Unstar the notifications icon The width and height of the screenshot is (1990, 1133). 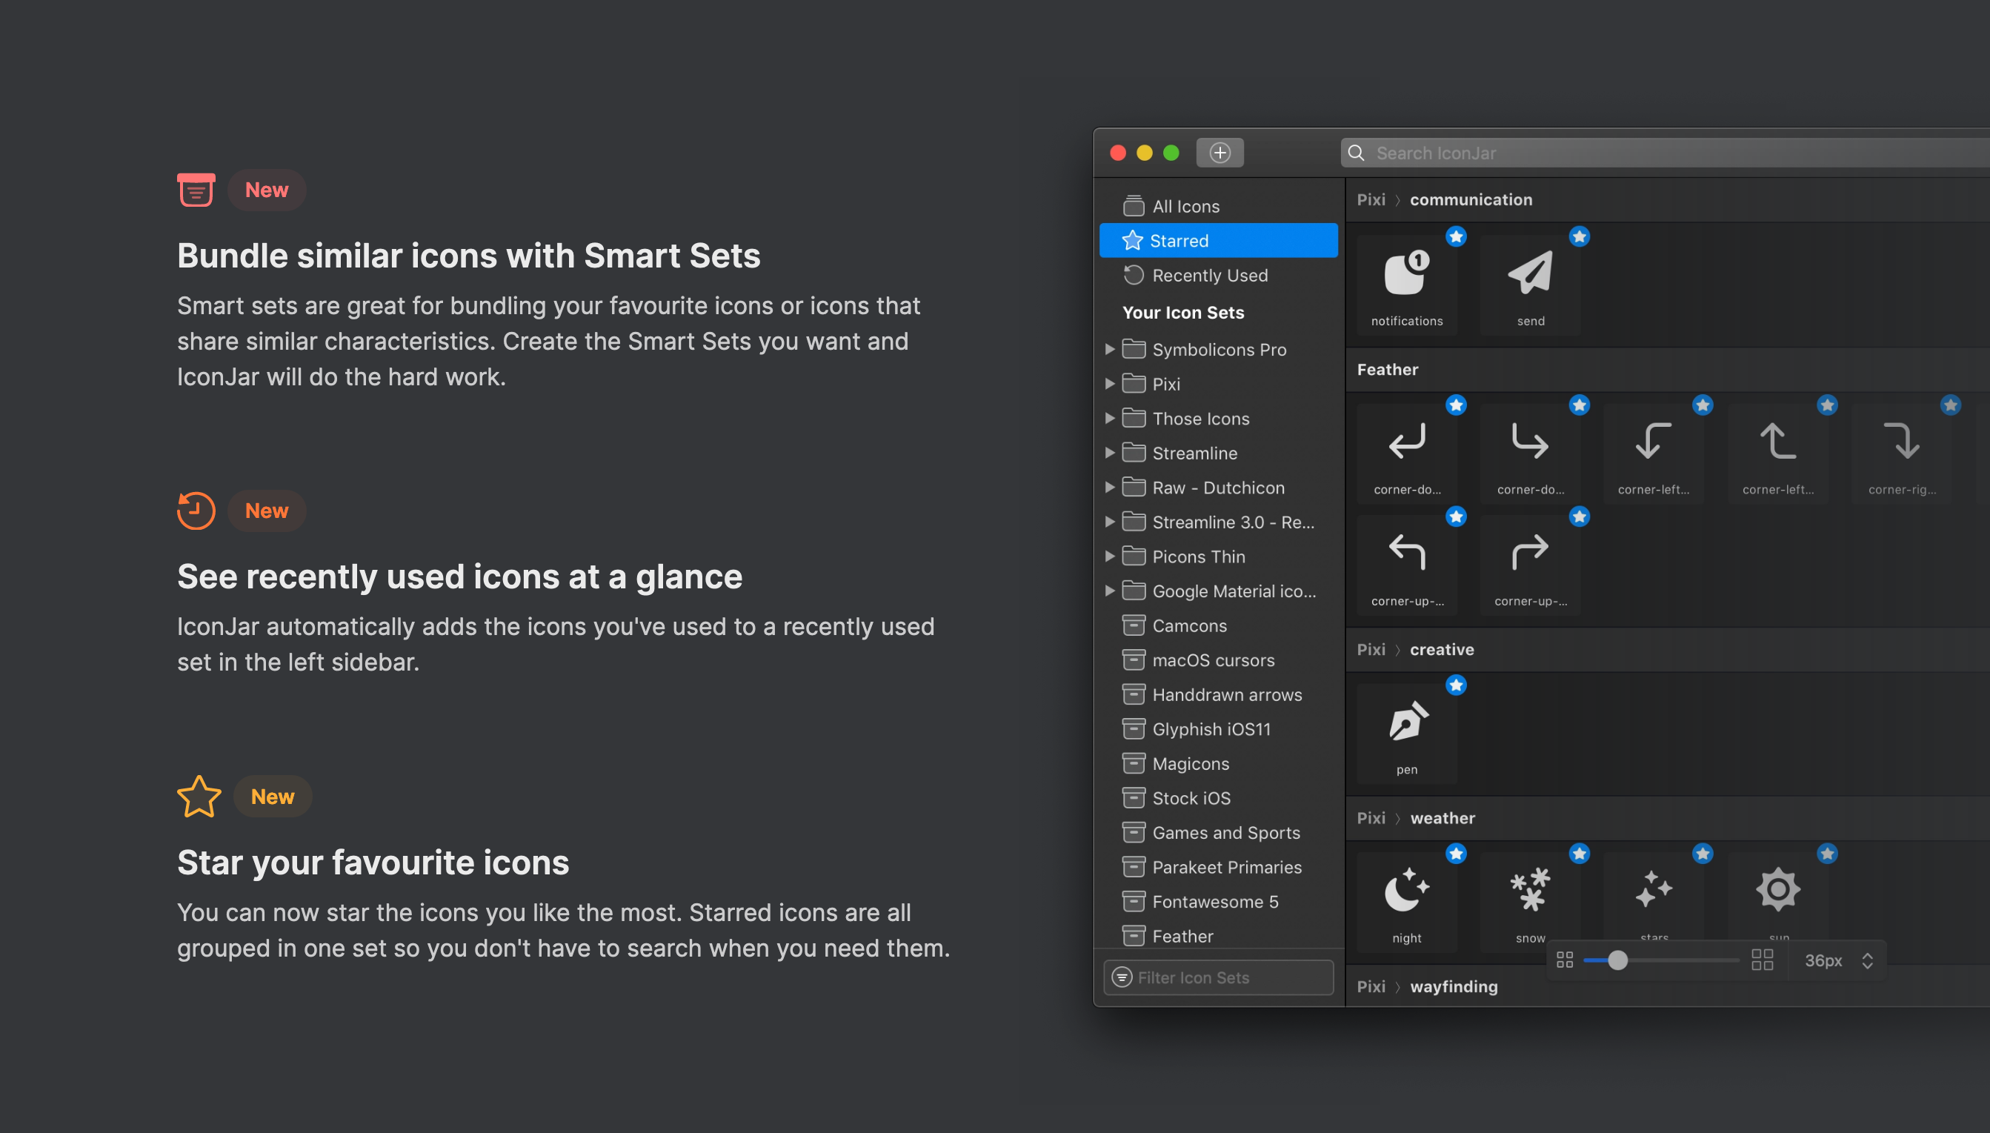1457,236
